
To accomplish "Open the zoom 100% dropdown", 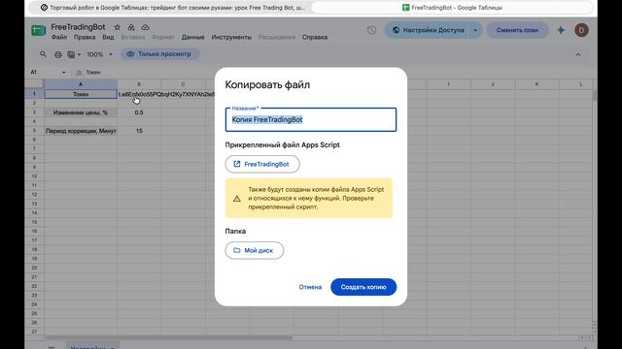I will pos(99,54).
